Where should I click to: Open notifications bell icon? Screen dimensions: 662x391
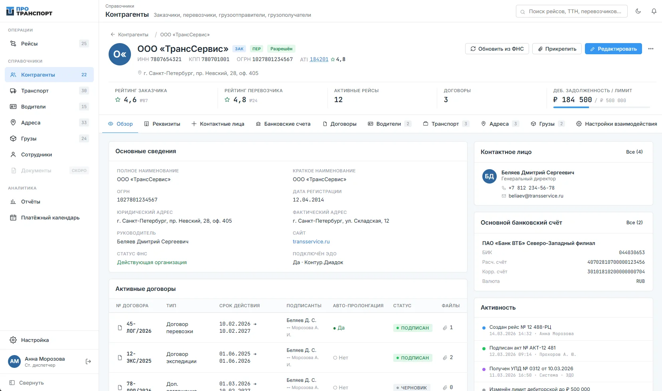click(x=654, y=11)
